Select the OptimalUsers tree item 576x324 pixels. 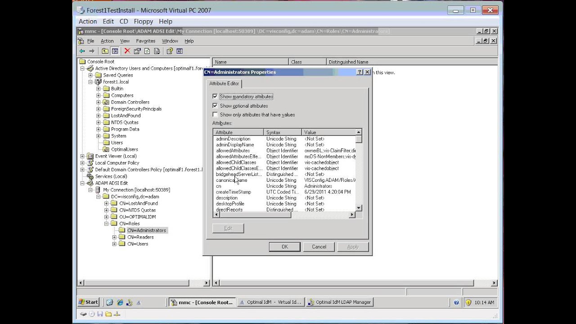tap(124, 149)
